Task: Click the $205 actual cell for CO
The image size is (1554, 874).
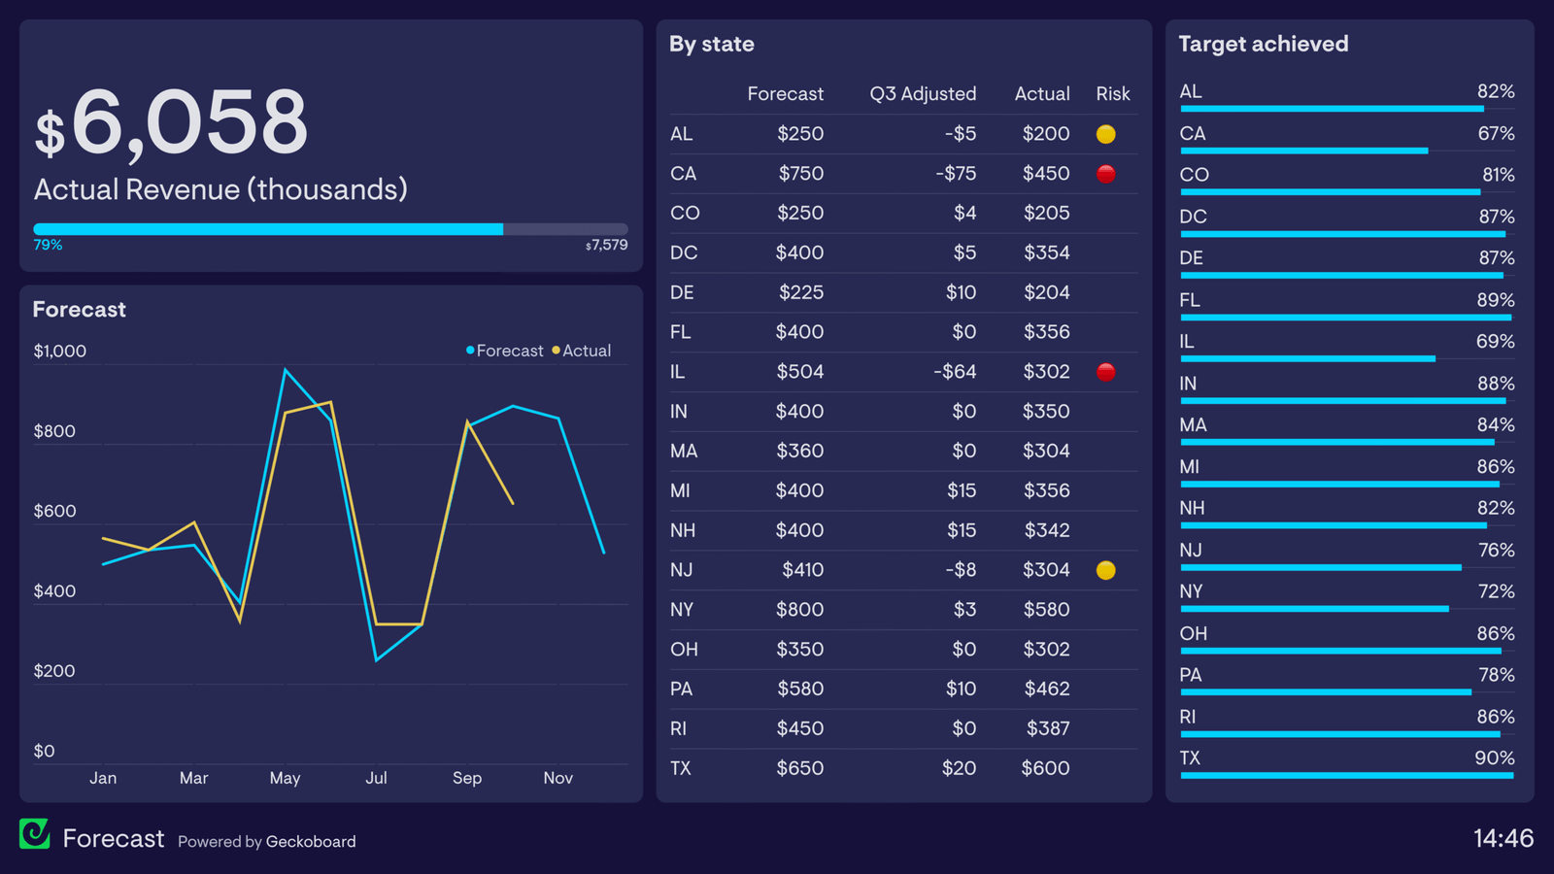Action: click(x=1047, y=213)
